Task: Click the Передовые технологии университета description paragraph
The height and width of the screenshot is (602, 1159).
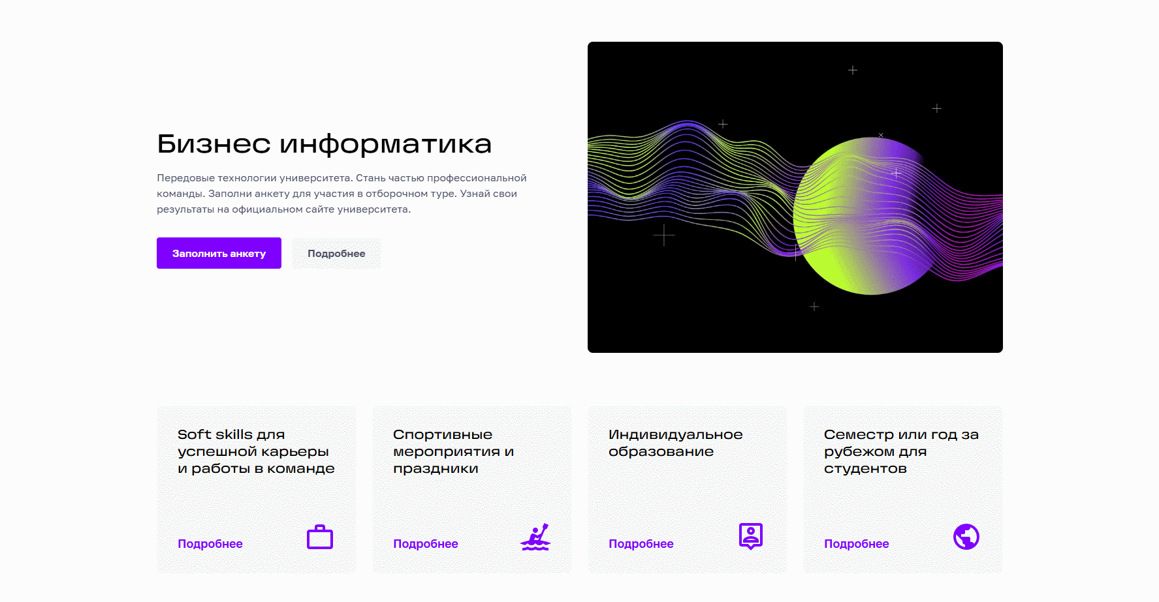Action: pyautogui.click(x=341, y=194)
